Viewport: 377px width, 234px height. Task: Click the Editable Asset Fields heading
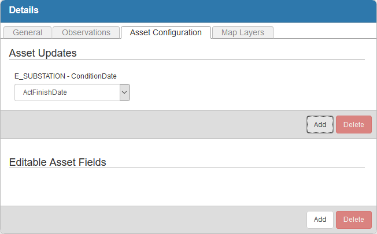point(57,162)
